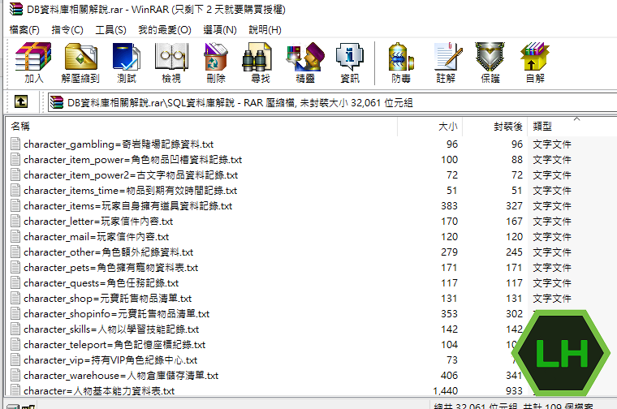
Task: Click the Protect (保護) shield icon
Action: click(490, 63)
